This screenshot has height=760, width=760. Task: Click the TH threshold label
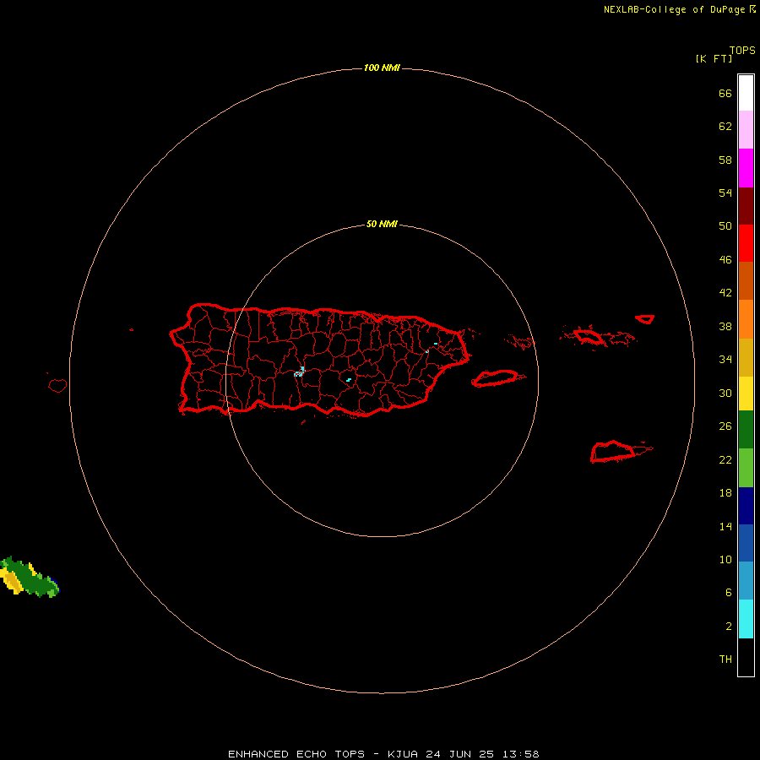tap(725, 660)
